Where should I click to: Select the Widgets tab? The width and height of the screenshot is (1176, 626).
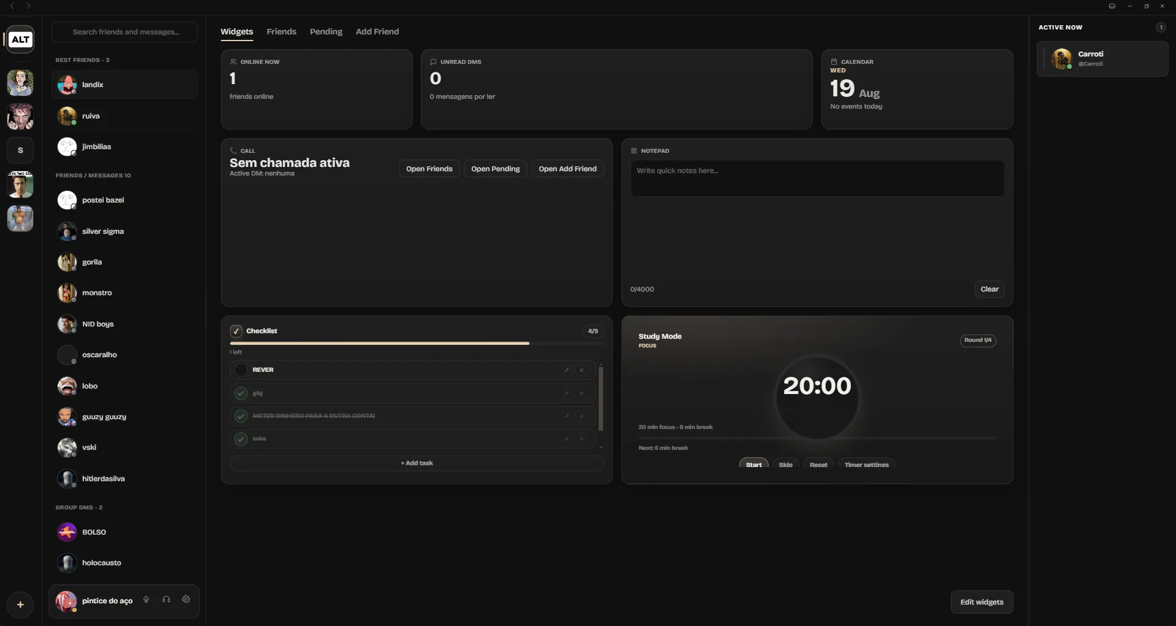[237, 32]
